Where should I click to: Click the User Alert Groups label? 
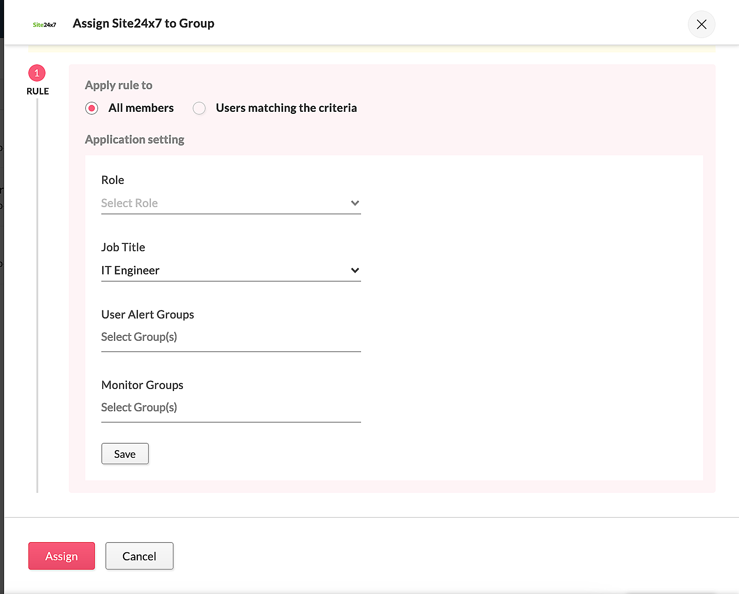click(148, 314)
